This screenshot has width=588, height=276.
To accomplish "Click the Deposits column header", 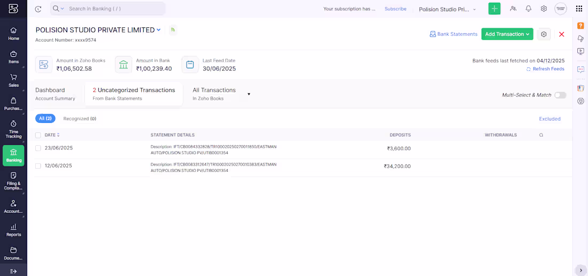I will pos(400,135).
